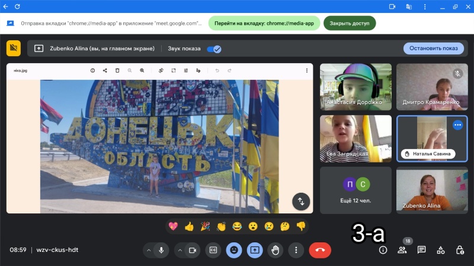Click the share icon in image viewer
This screenshot has width=474, height=266.
click(x=105, y=70)
